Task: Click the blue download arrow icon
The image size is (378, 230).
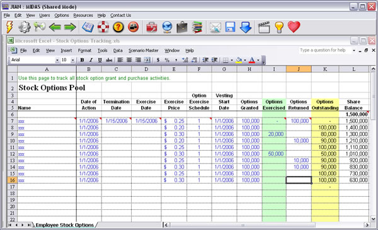Action: click(x=246, y=27)
